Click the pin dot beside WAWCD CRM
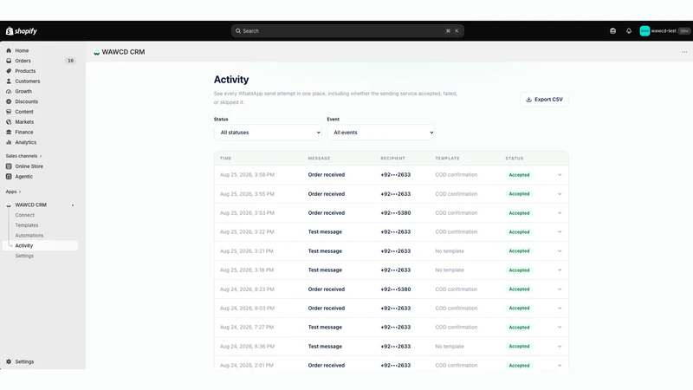 click(x=73, y=205)
